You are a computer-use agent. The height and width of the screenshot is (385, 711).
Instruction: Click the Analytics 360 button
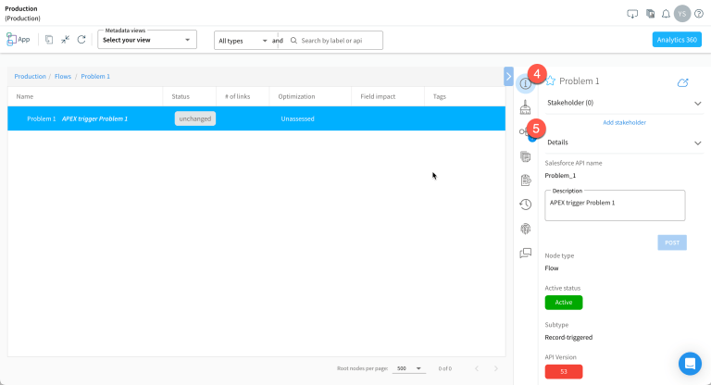point(676,40)
